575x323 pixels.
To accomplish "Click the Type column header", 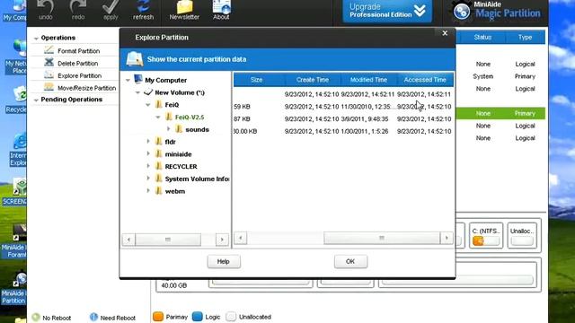I will [525, 38].
